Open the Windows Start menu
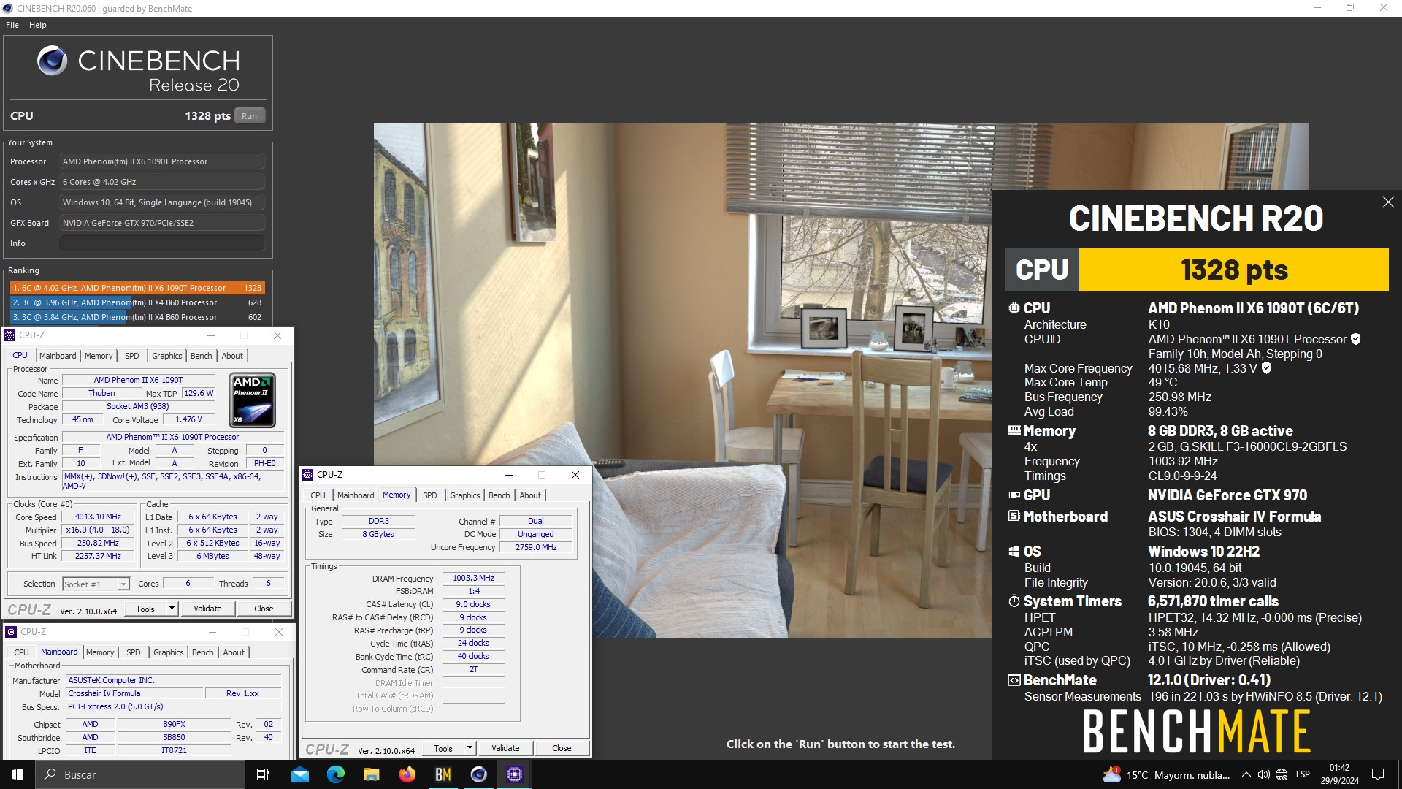Image resolution: width=1402 pixels, height=789 pixels. tap(18, 774)
